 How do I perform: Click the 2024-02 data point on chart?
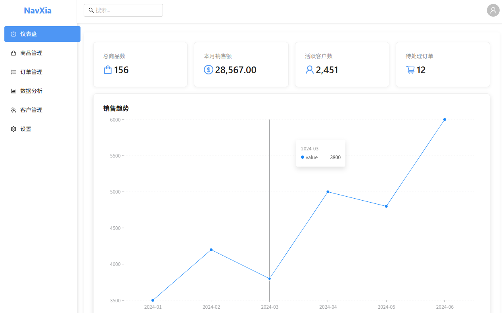[x=211, y=250]
